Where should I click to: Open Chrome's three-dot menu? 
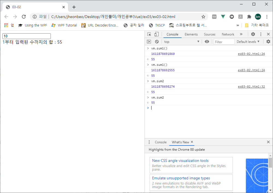tap(267, 17)
